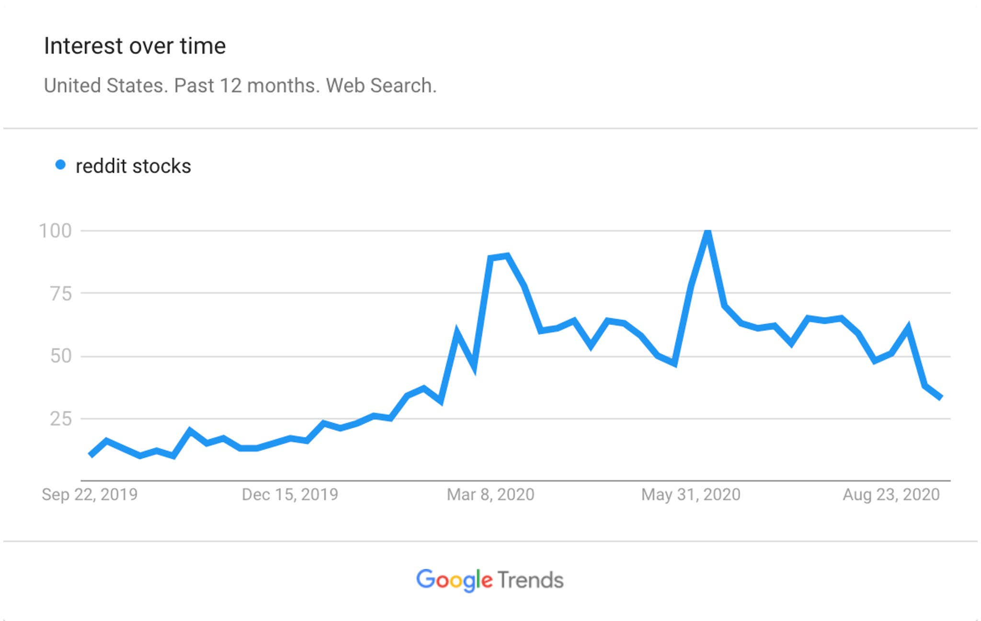Click the Google Trends logo
The image size is (981, 621).
(490, 580)
